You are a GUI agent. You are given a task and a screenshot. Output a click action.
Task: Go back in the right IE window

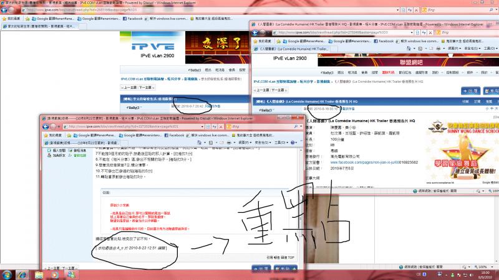255,33
